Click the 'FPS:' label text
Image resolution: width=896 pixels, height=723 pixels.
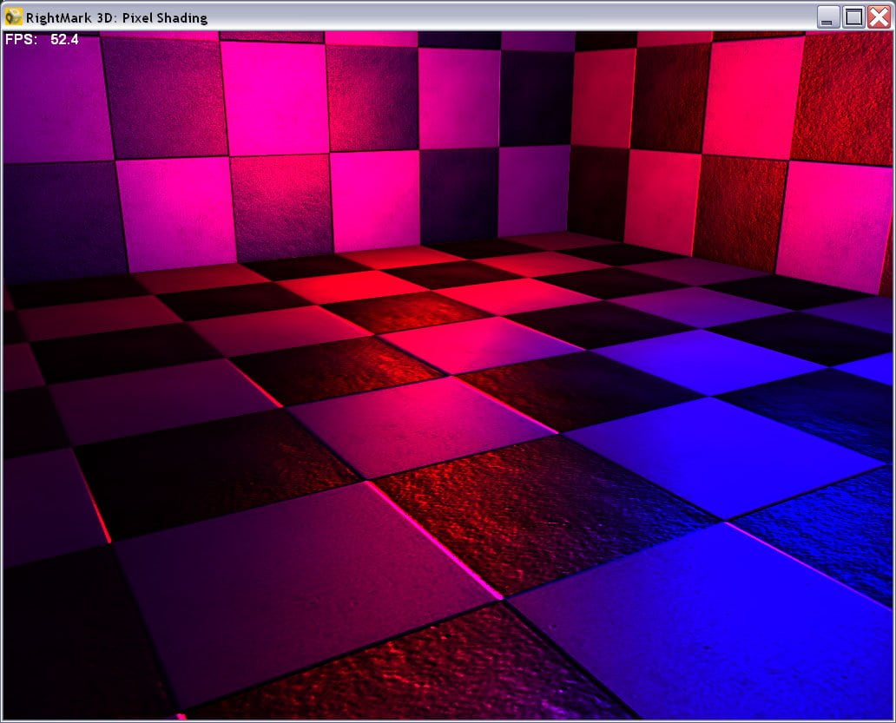coord(21,39)
